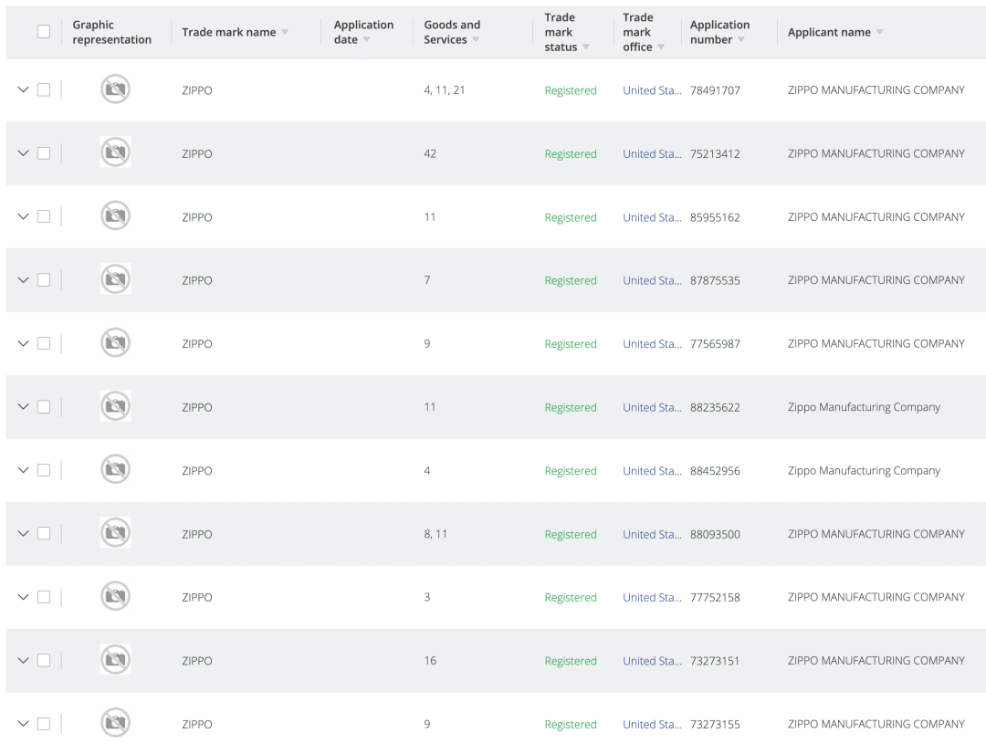Click no-image placeholder icon for application 73273151

[x=116, y=660]
